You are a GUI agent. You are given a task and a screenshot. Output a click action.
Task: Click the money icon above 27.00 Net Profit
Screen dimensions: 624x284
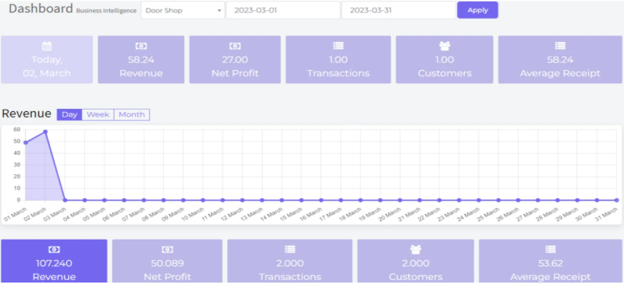(x=235, y=46)
